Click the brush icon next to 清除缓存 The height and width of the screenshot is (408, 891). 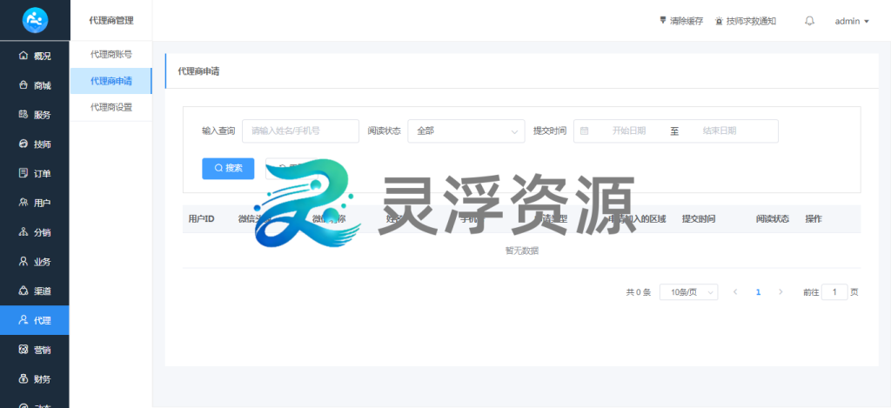(662, 21)
